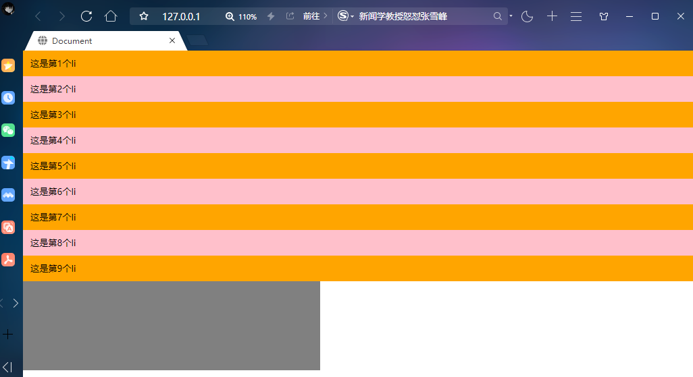Image resolution: width=693 pixels, height=377 pixels.
Task: Open the browser main menu
Action: tap(576, 16)
